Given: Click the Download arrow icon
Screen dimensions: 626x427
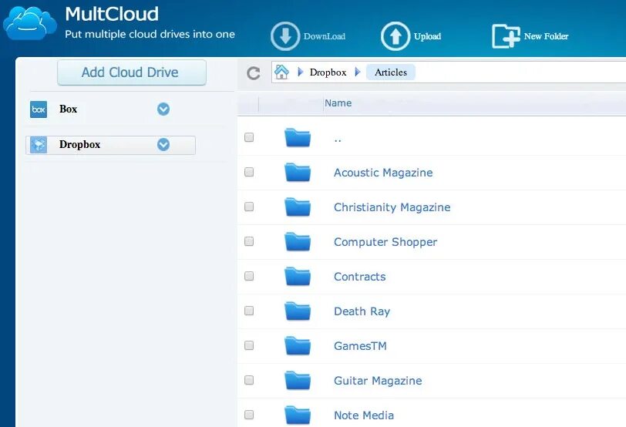Looking at the screenshot, I should coord(285,36).
